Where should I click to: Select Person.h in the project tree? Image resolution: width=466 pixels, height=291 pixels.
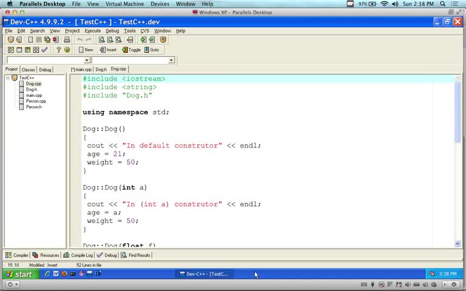click(34, 107)
